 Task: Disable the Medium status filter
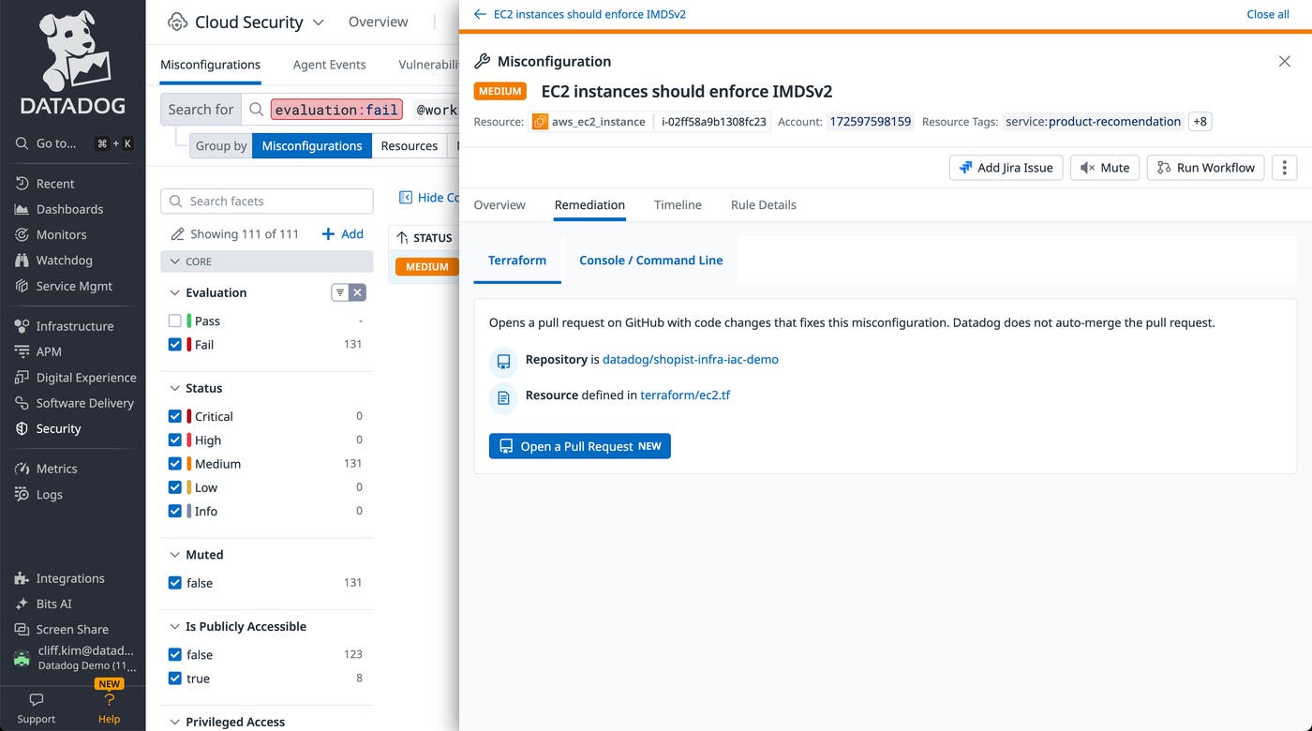click(x=174, y=463)
